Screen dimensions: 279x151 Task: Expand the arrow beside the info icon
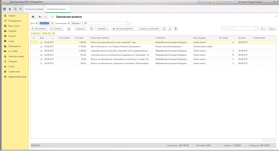(268, 2)
